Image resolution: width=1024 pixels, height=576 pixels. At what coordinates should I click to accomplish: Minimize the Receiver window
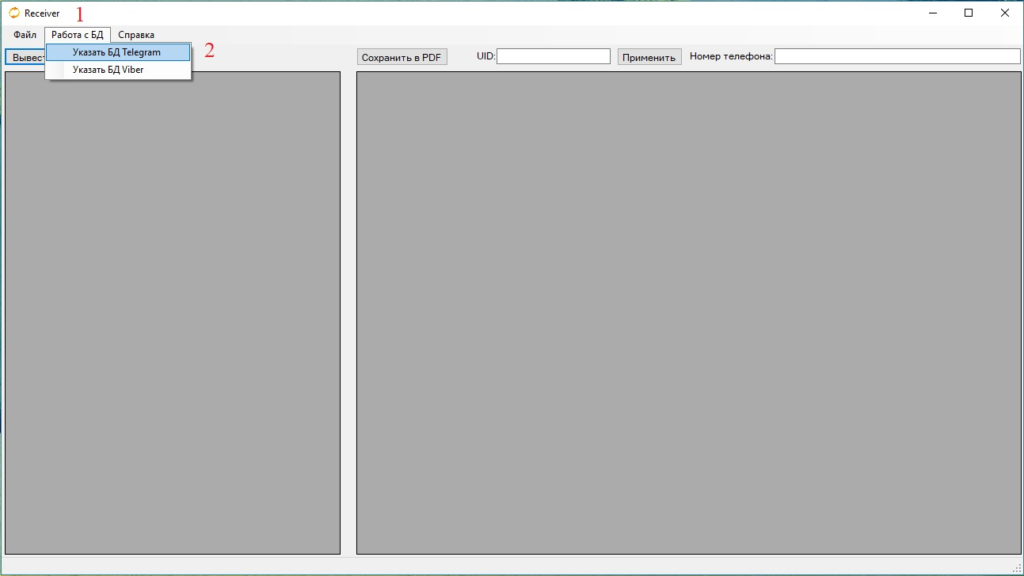pos(932,13)
